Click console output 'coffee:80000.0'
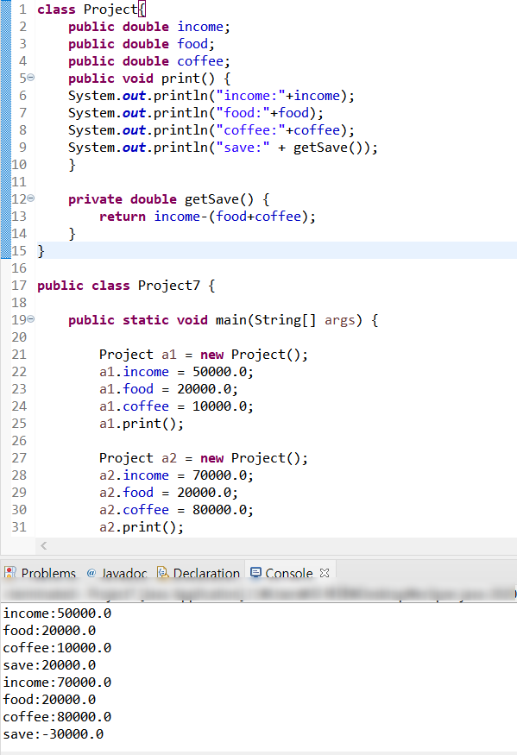517x755 pixels. click(57, 717)
